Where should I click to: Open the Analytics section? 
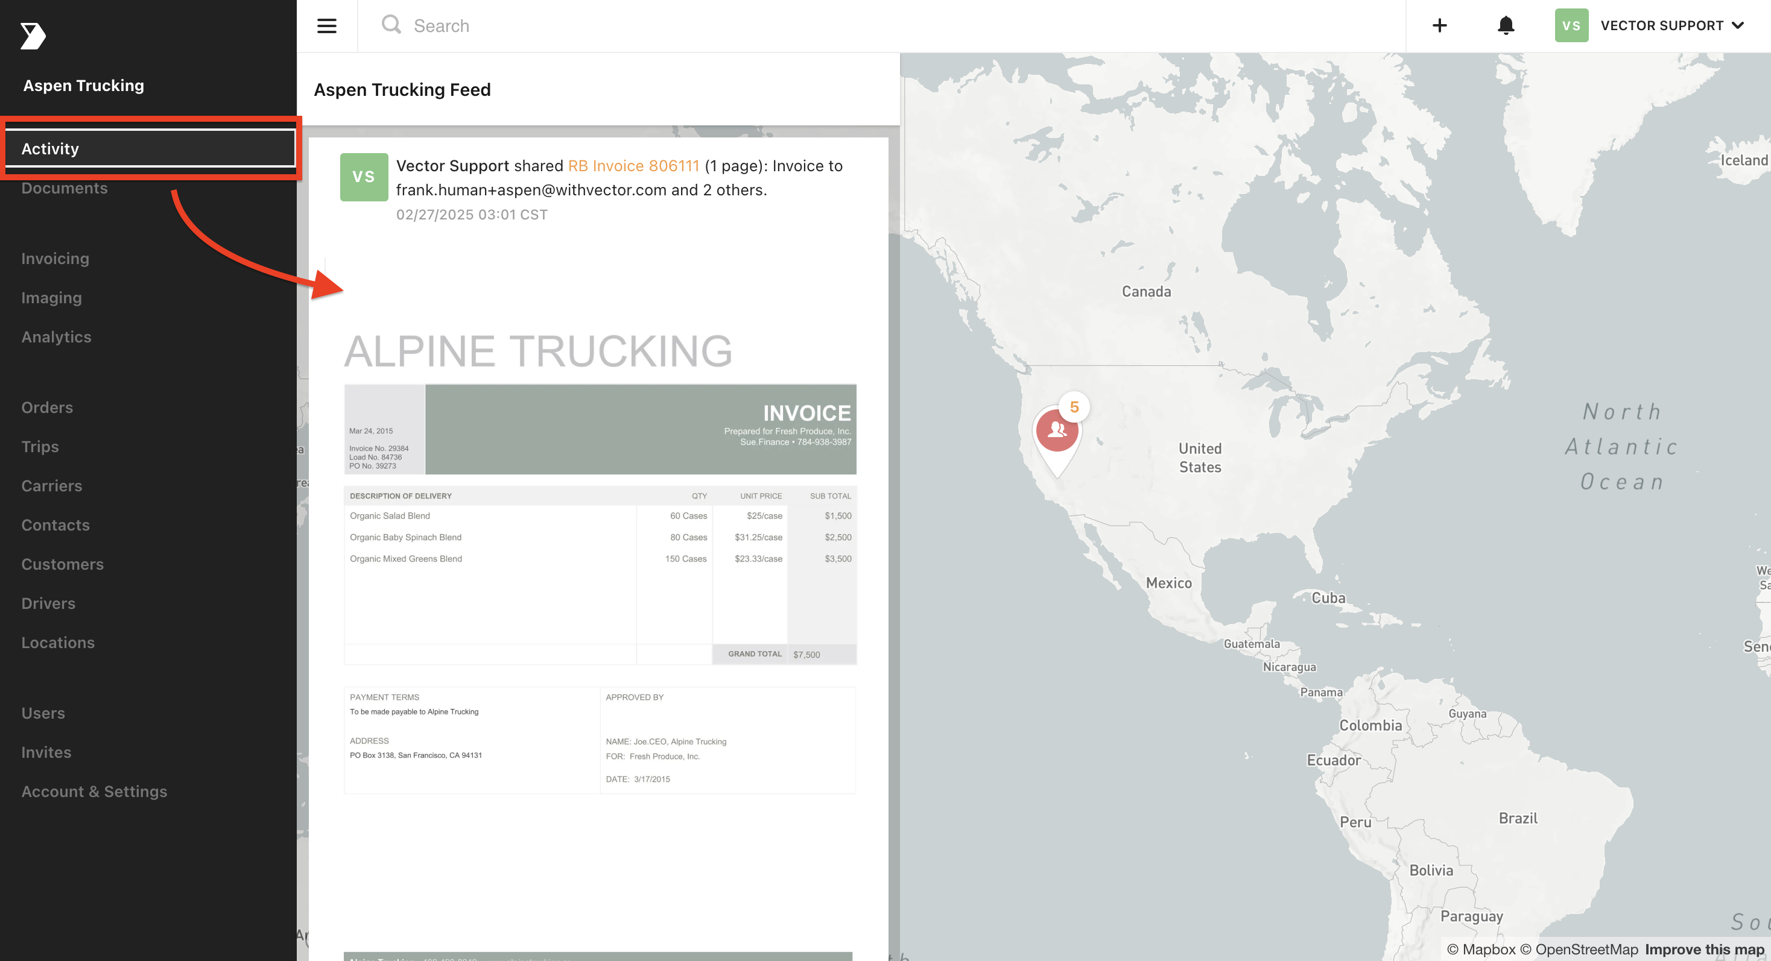56,337
